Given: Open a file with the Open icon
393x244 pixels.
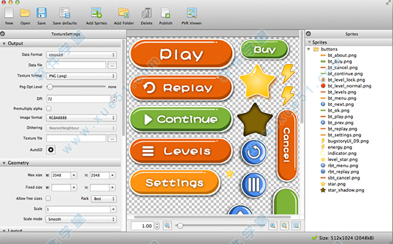Looking at the screenshot, I should click(25, 13).
